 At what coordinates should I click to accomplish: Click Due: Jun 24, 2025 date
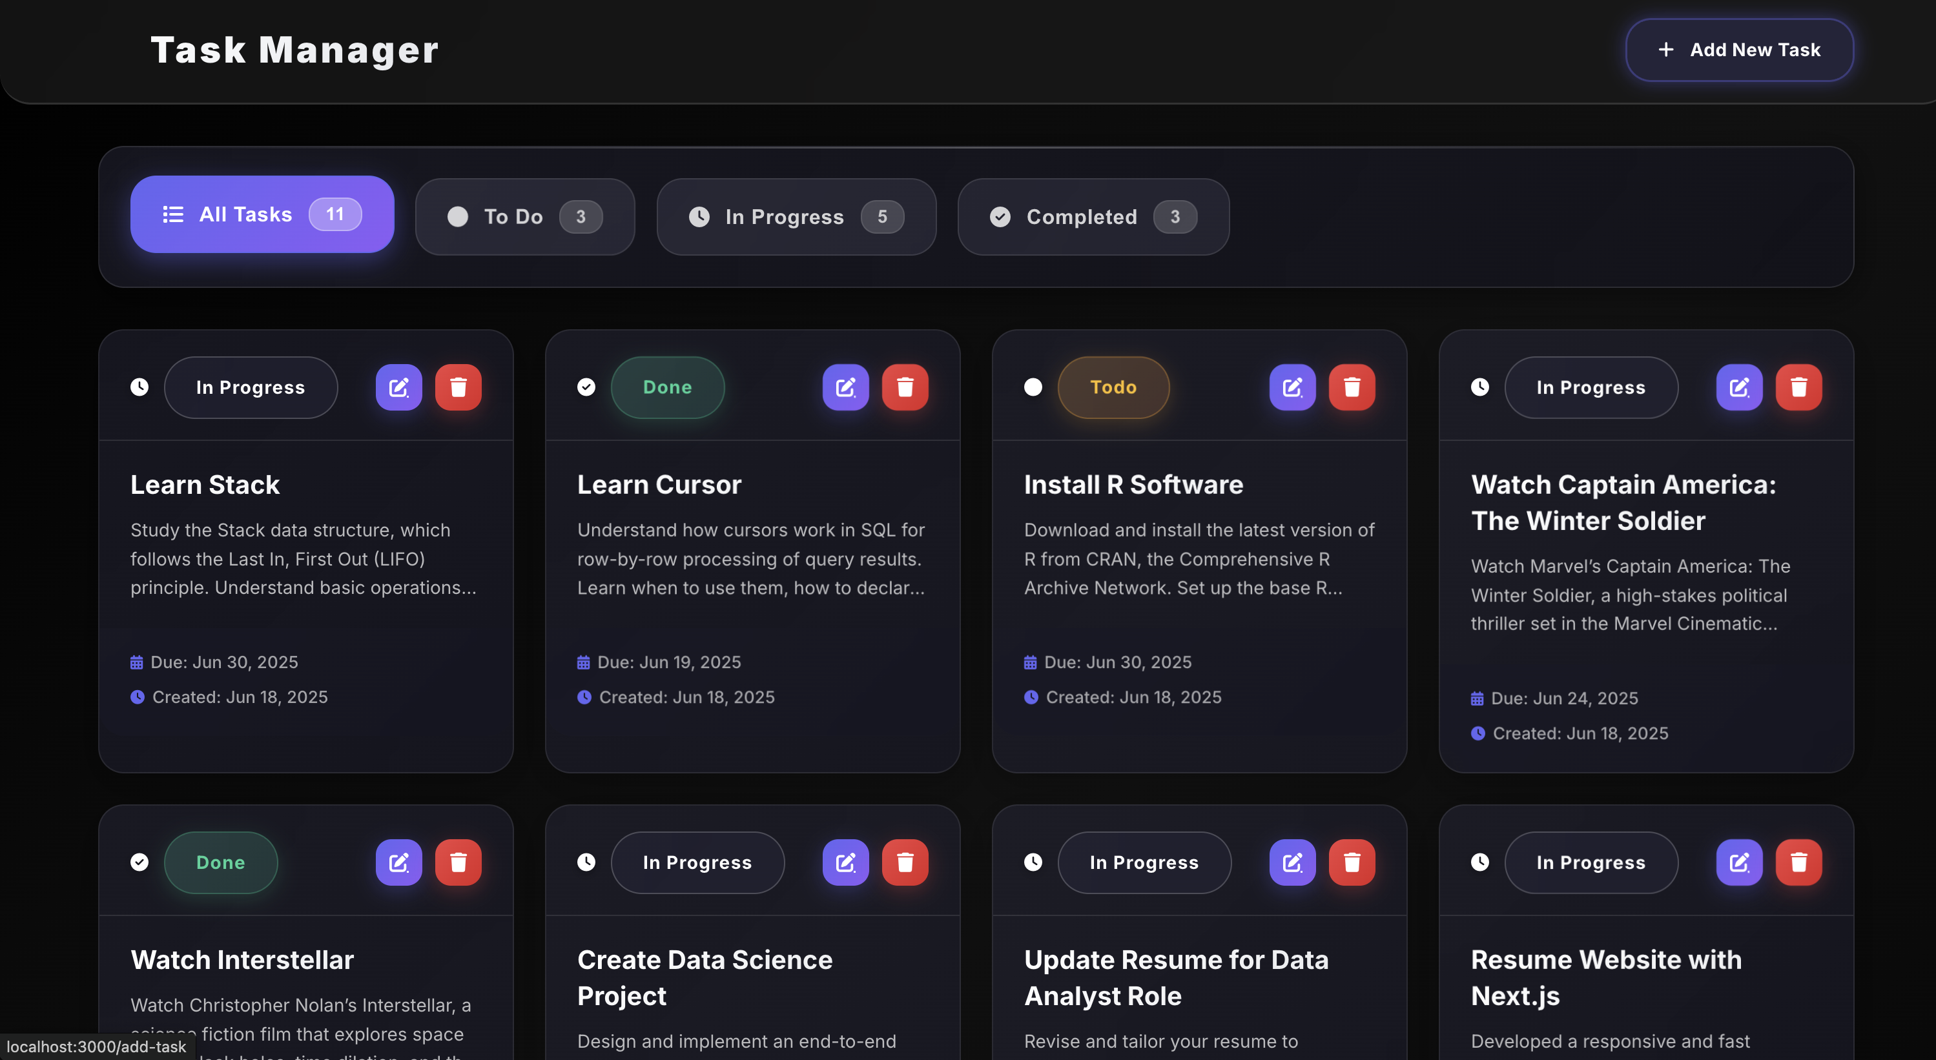pyautogui.click(x=1554, y=698)
